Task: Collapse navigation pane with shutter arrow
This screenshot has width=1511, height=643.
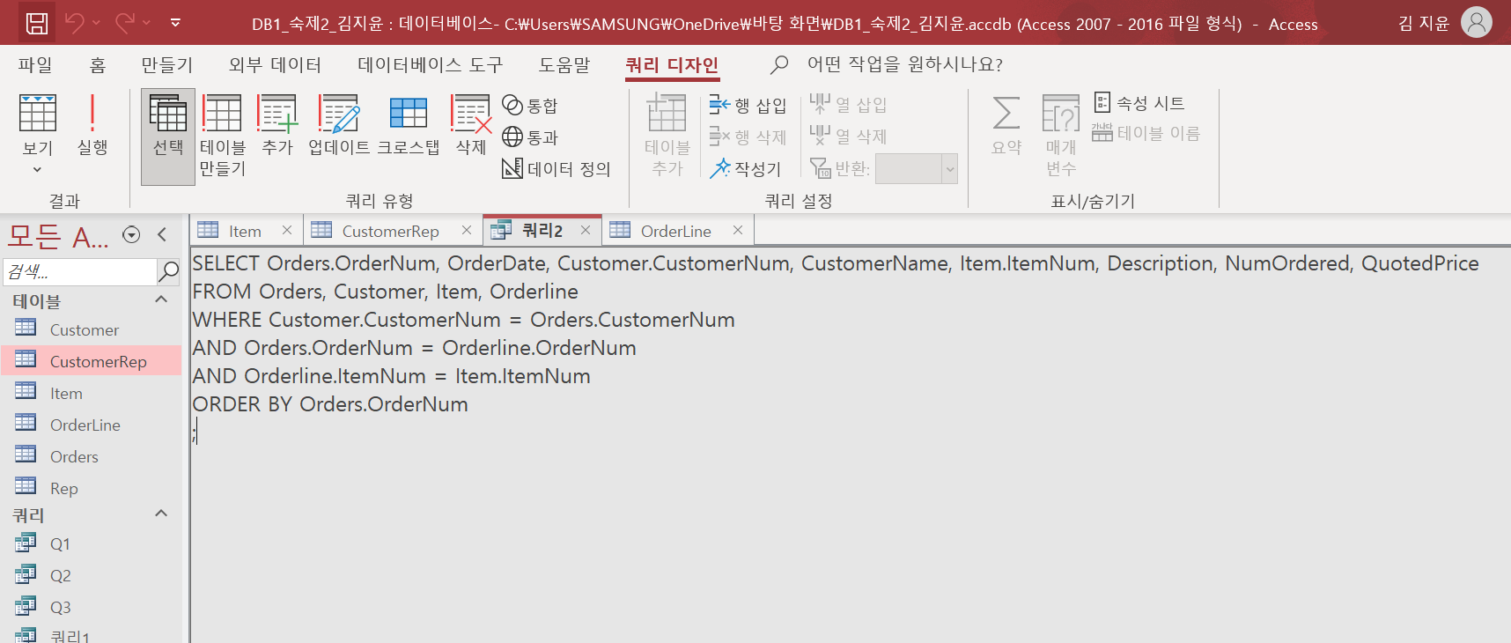Action: point(162,234)
